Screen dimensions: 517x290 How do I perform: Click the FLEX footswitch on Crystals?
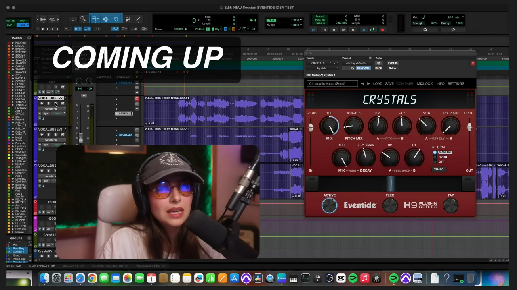[390, 206]
